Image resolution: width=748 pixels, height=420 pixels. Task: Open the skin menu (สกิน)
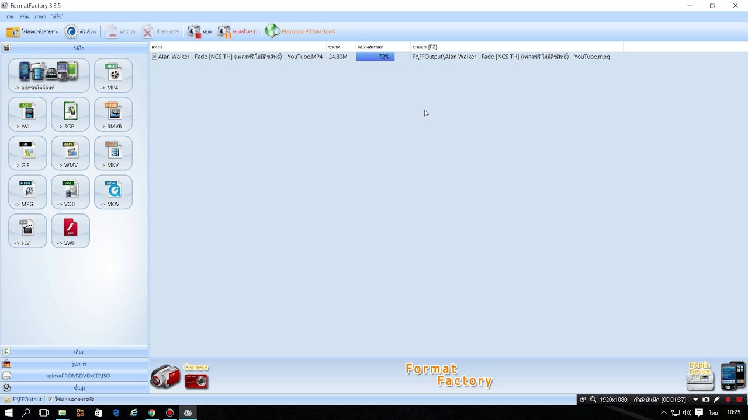click(x=24, y=17)
